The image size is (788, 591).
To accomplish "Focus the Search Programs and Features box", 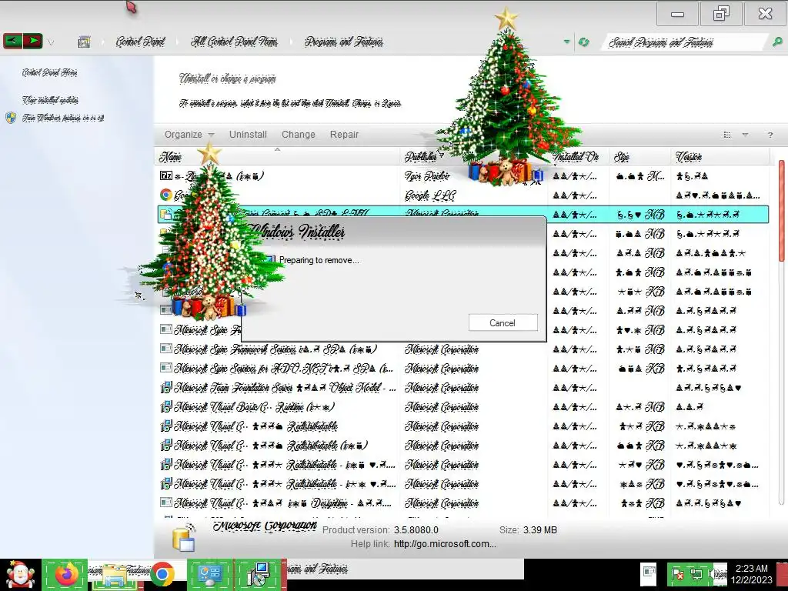I will (x=686, y=42).
